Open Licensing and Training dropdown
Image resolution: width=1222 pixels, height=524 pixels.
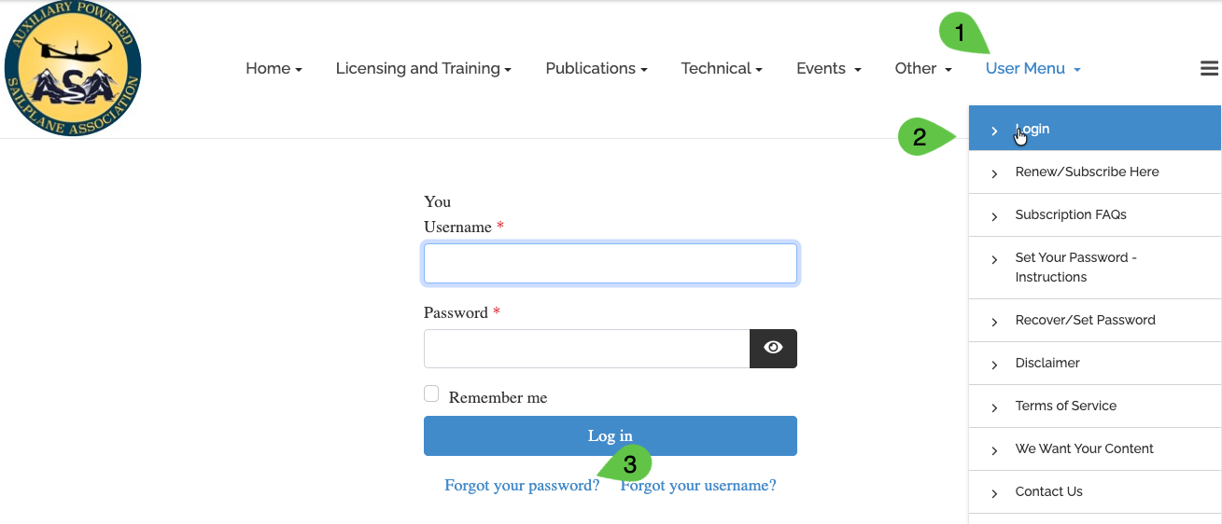click(x=423, y=69)
